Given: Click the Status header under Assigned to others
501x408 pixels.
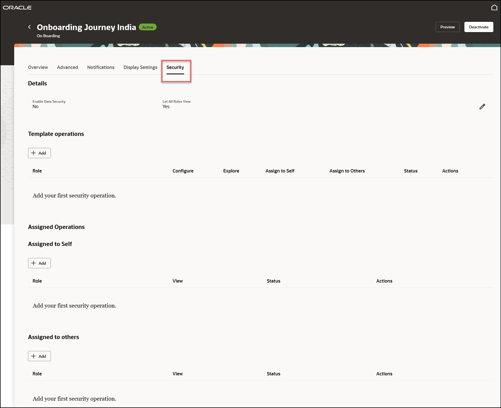Looking at the screenshot, I should point(273,374).
